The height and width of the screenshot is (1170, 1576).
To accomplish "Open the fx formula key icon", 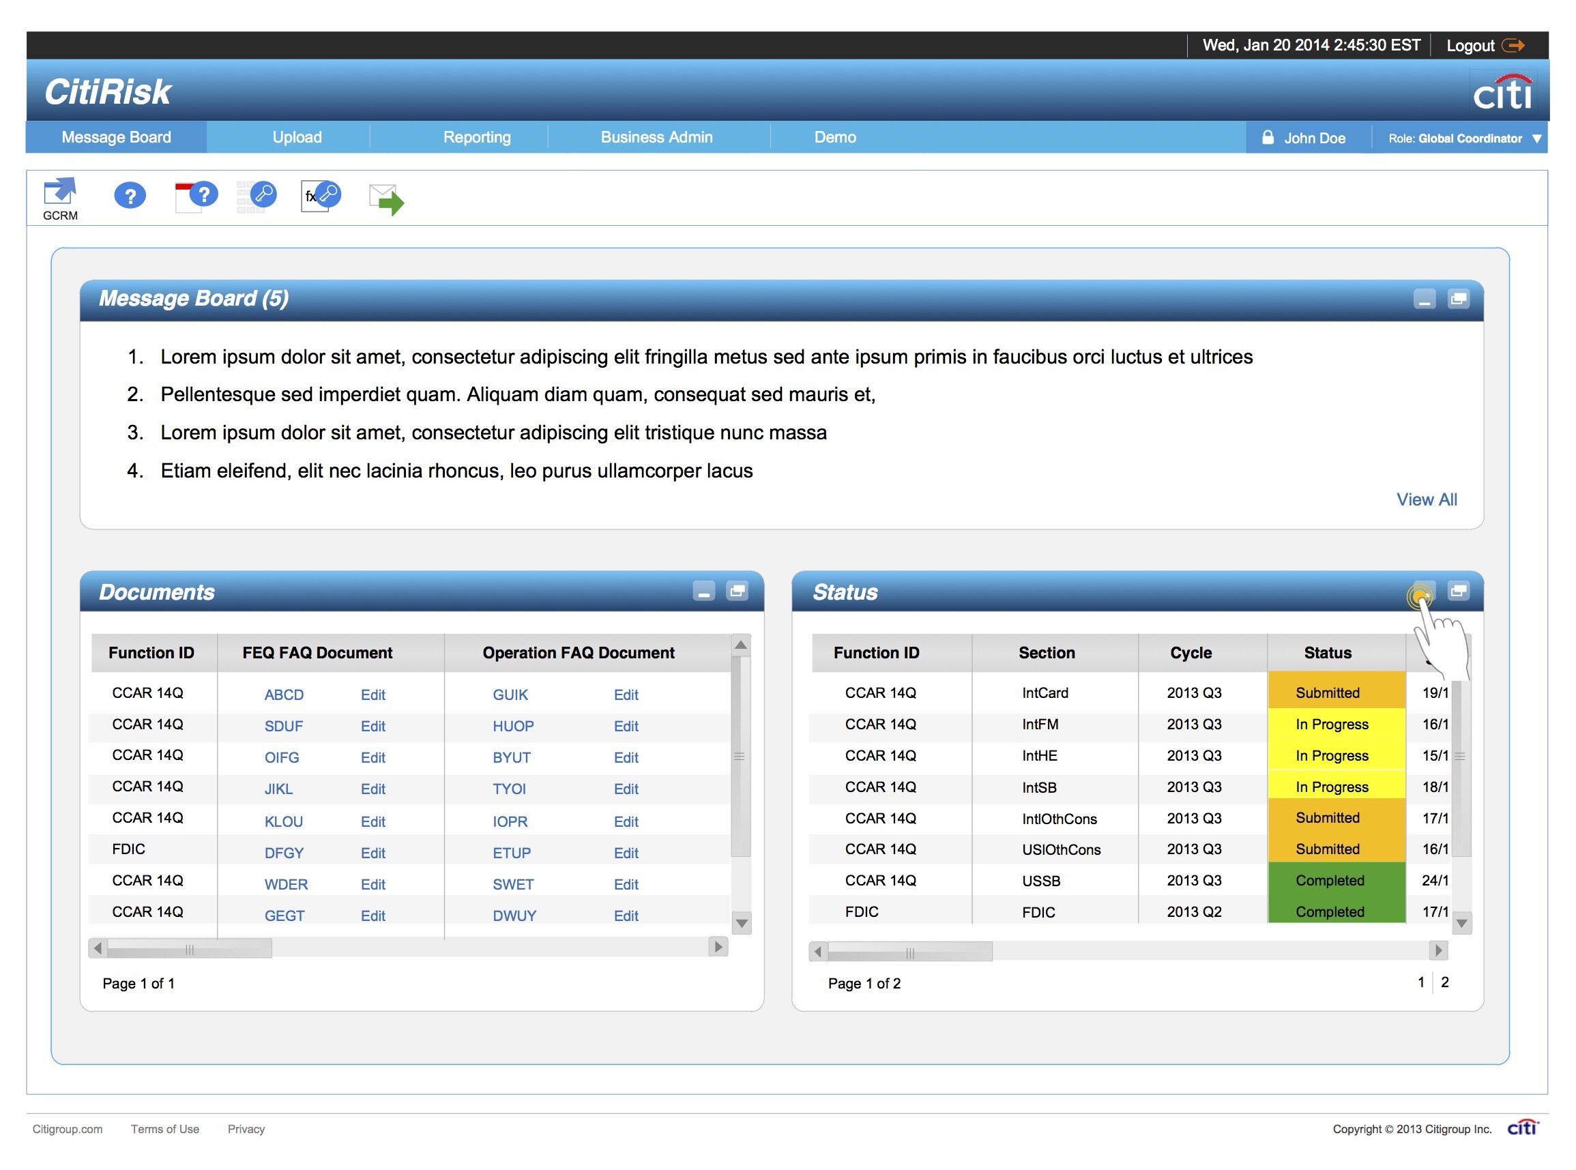I will pyautogui.click(x=321, y=196).
